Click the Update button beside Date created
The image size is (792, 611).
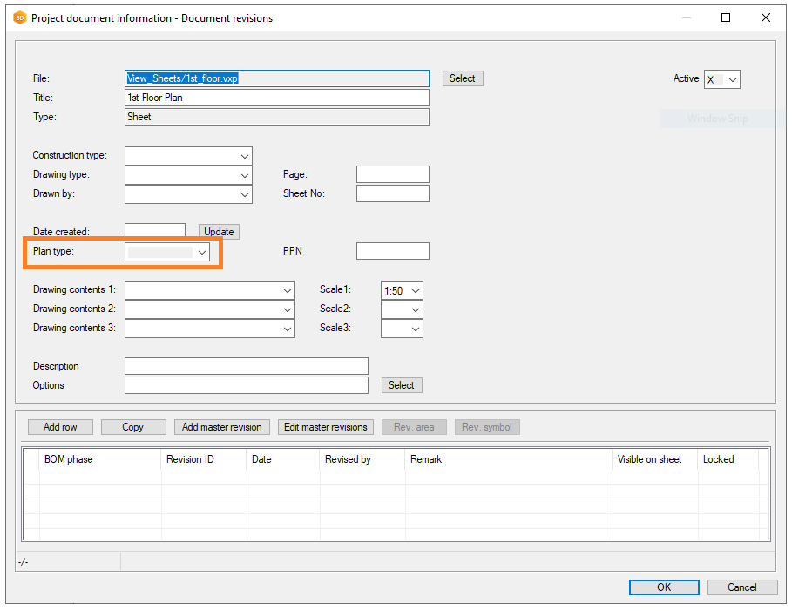219,232
